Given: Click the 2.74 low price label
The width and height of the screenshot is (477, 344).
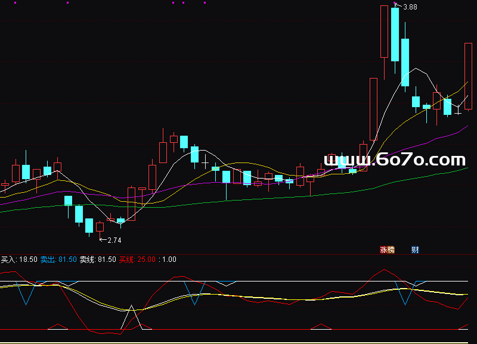Looking at the screenshot, I should (x=113, y=240).
